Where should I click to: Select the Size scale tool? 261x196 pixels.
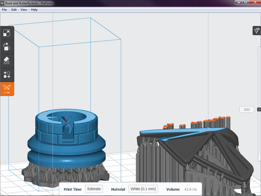tap(7, 33)
